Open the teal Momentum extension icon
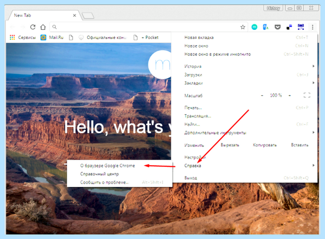Viewport: 325px width, 239px height. click(255, 27)
